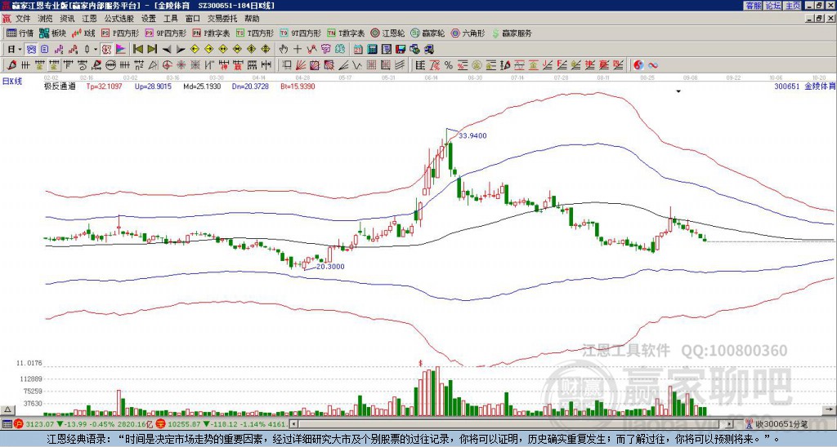837x447 pixels.
Task: Switch to K线 chart view
Action: pyautogui.click(x=83, y=33)
